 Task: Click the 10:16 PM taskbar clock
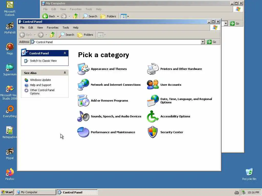pos(253,192)
